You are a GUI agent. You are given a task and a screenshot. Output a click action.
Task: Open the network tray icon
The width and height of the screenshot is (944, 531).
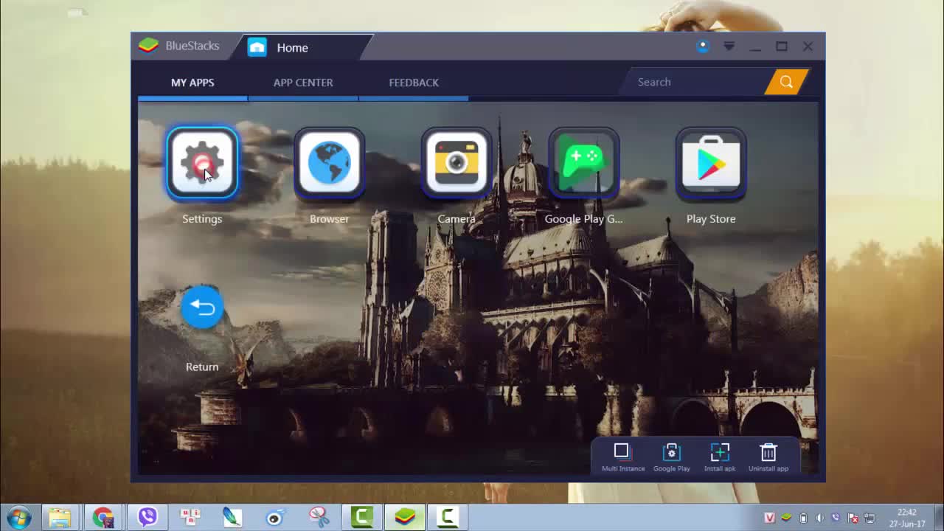pos(870,518)
